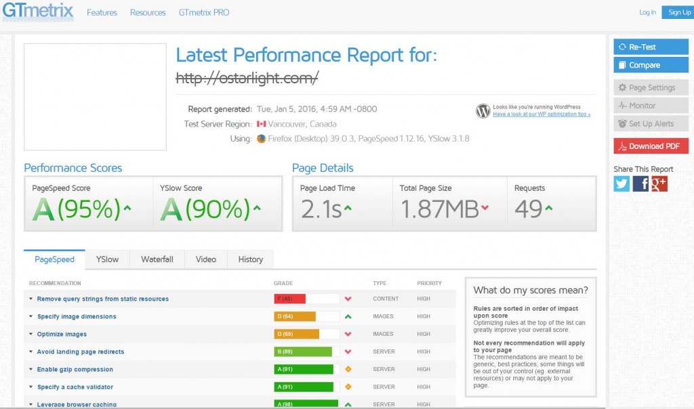Click the site screenshot thumbnail box
This screenshot has width=694, height=409.
[x=95, y=97]
